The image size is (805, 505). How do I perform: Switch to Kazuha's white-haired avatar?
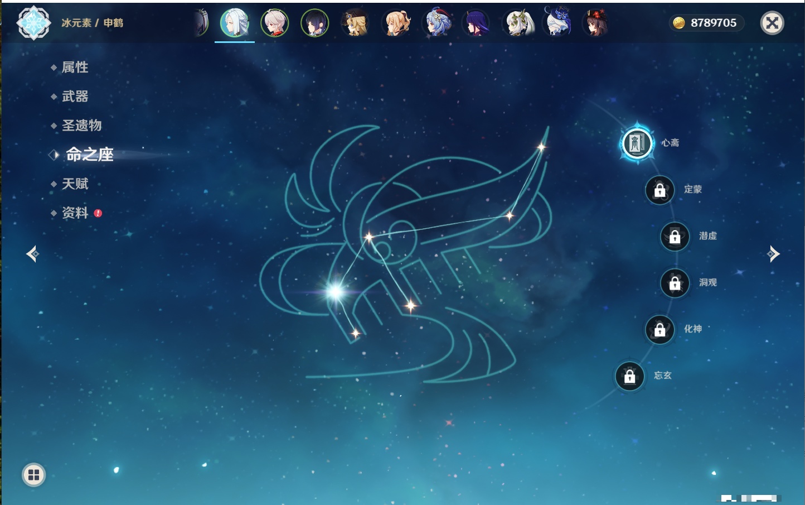[275, 23]
